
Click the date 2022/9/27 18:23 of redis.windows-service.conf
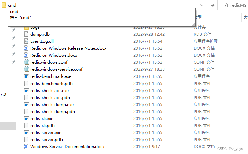point(149,69)
